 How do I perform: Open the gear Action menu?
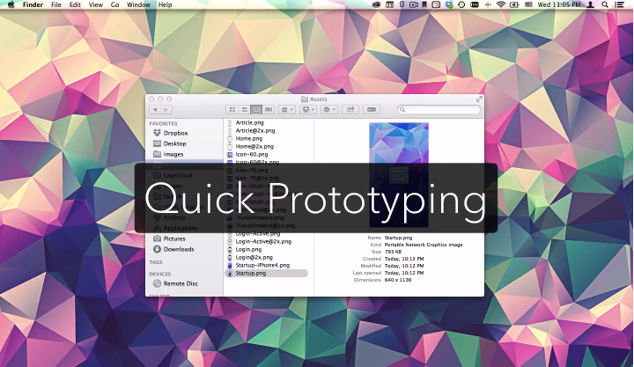(329, 109)
